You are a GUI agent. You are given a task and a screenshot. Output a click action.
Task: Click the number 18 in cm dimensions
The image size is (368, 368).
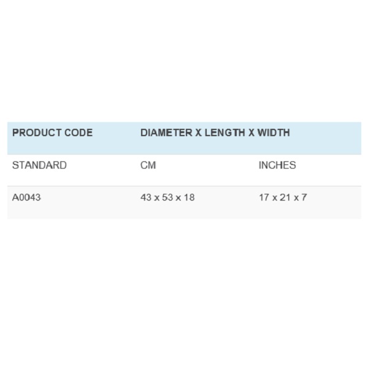(x=189, y=197)
